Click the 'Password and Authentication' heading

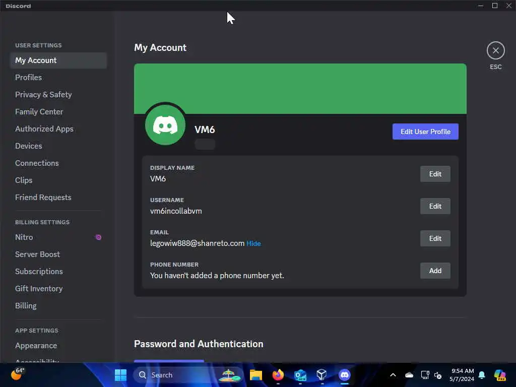click(x=199, y=344)
